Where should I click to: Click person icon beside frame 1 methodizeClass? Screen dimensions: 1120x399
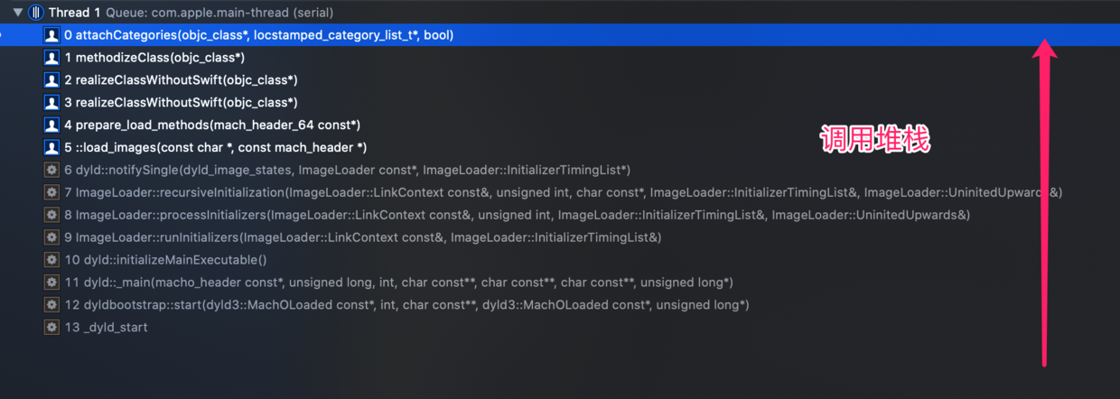pos(52,58)
